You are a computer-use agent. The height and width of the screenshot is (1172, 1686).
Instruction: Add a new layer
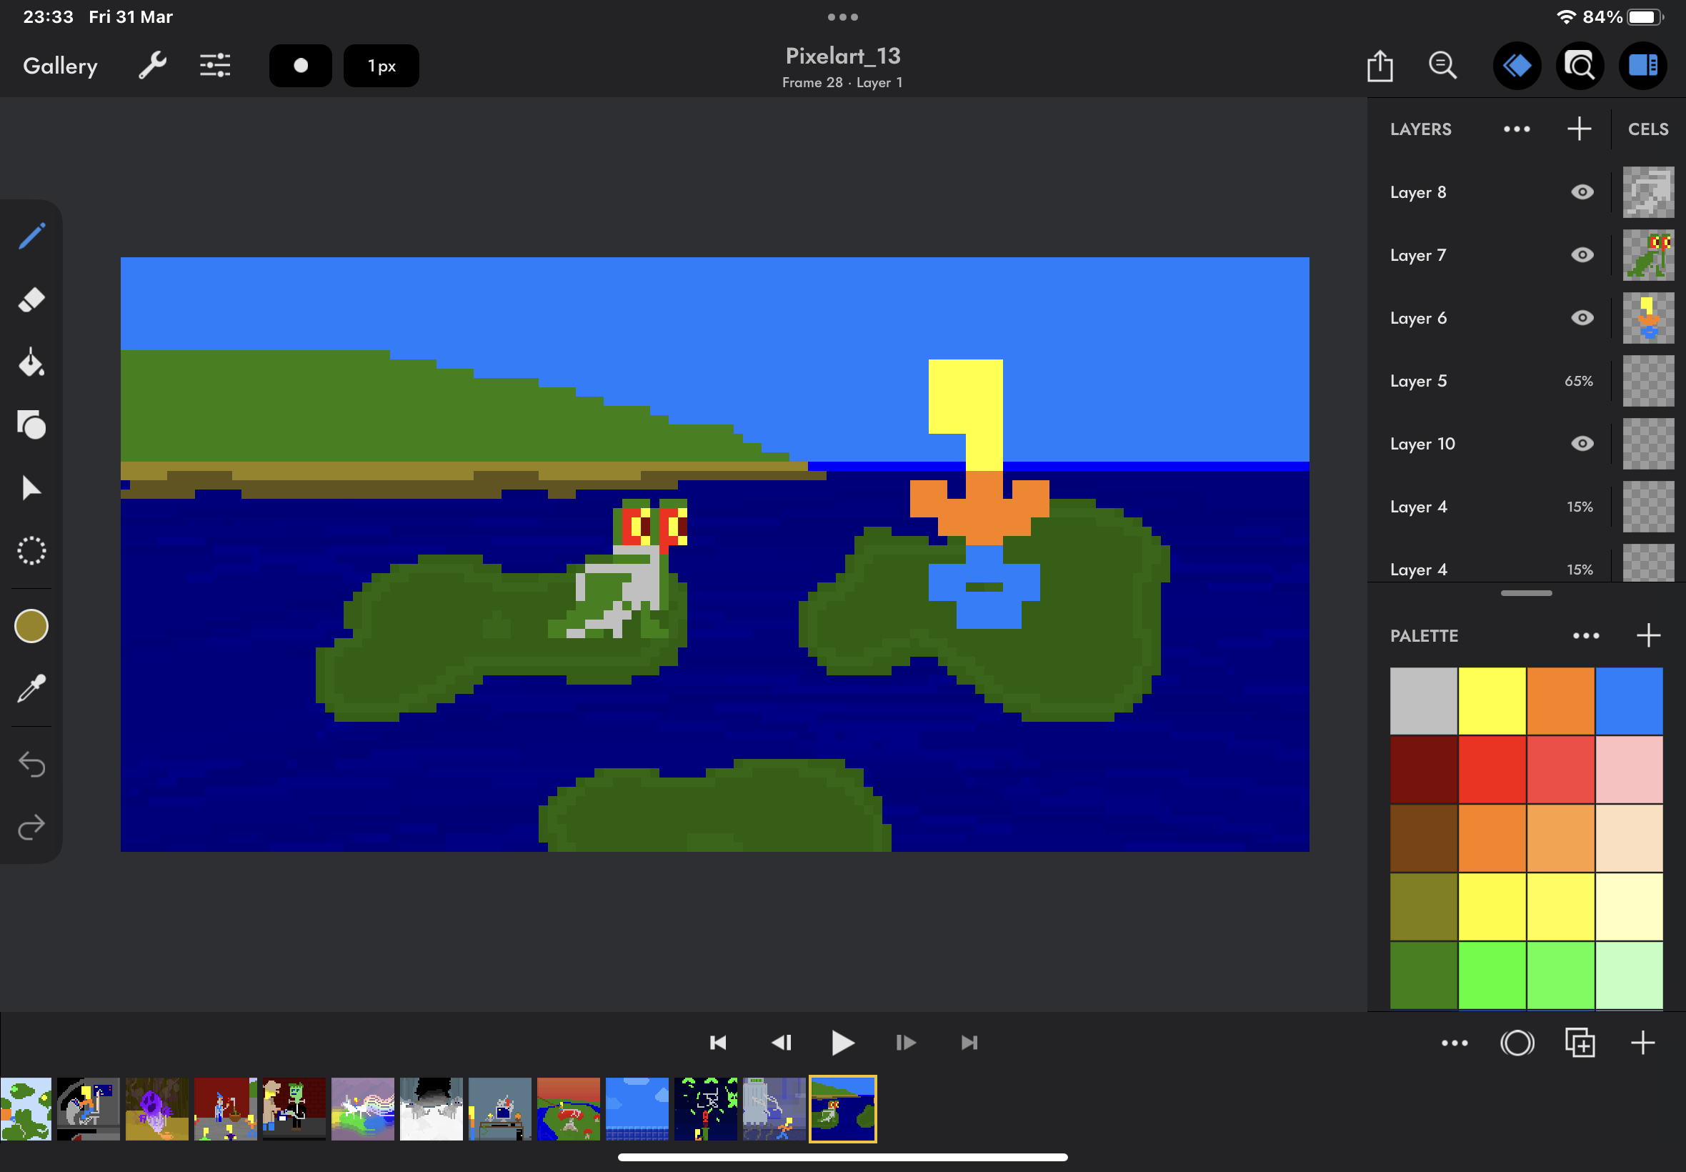click(x=1579, y=129)
